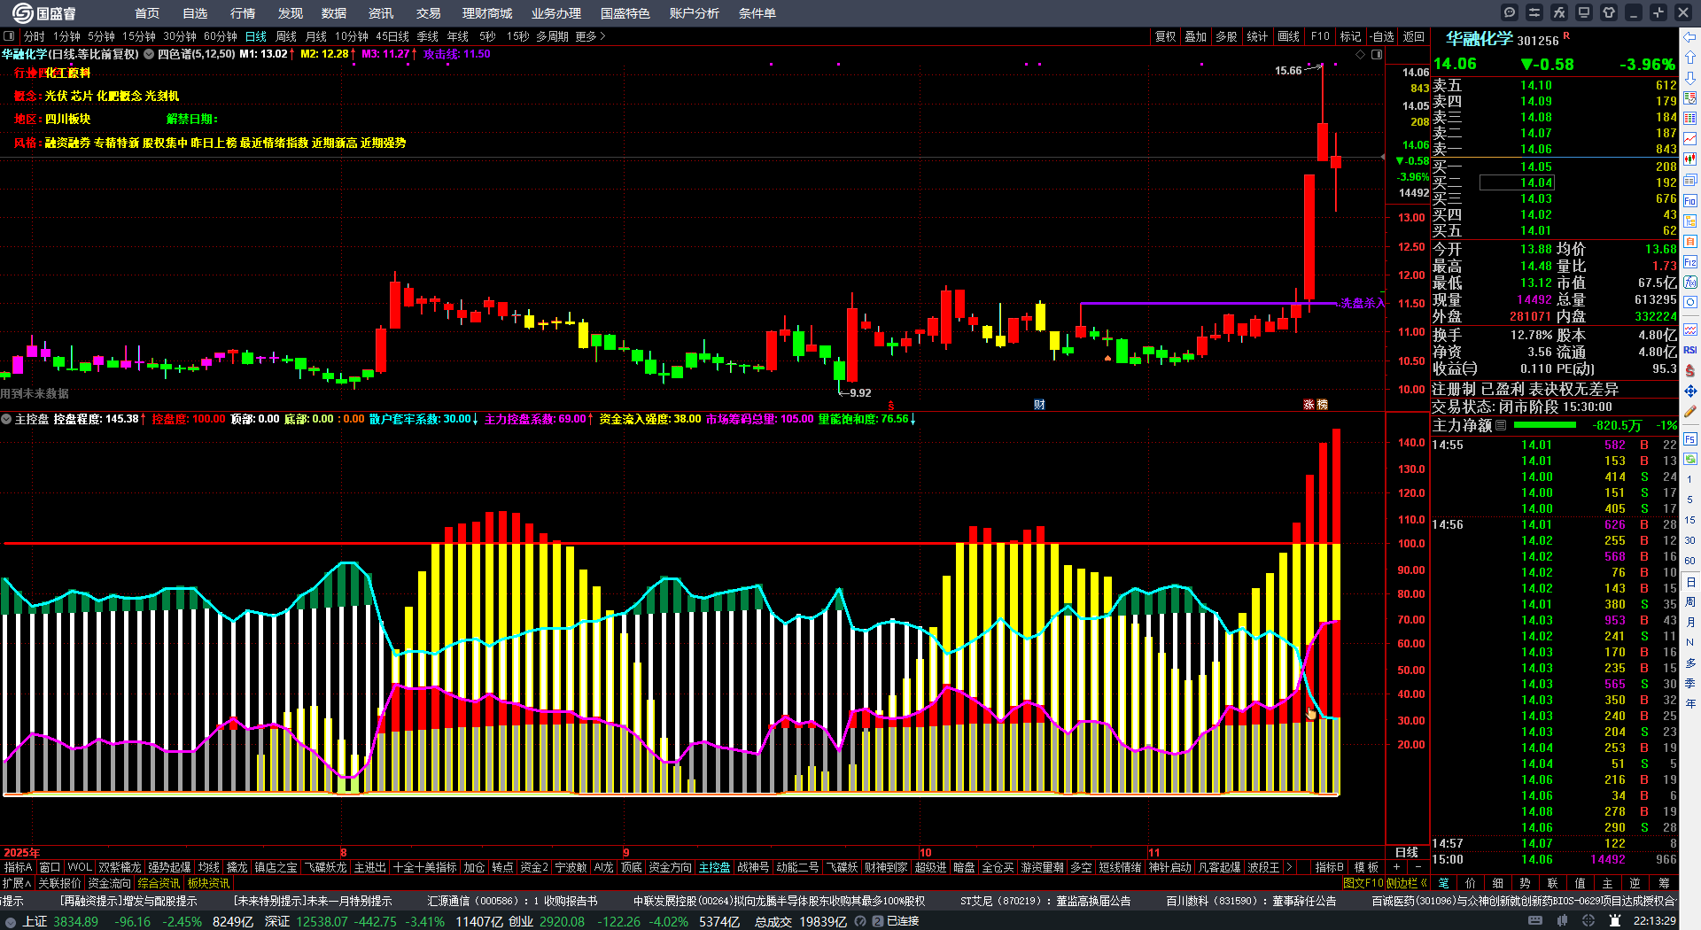1701x930 pixels.
Task: Select the pencil drawing icon in right sidebar
Action: (x=1690, y=411)
